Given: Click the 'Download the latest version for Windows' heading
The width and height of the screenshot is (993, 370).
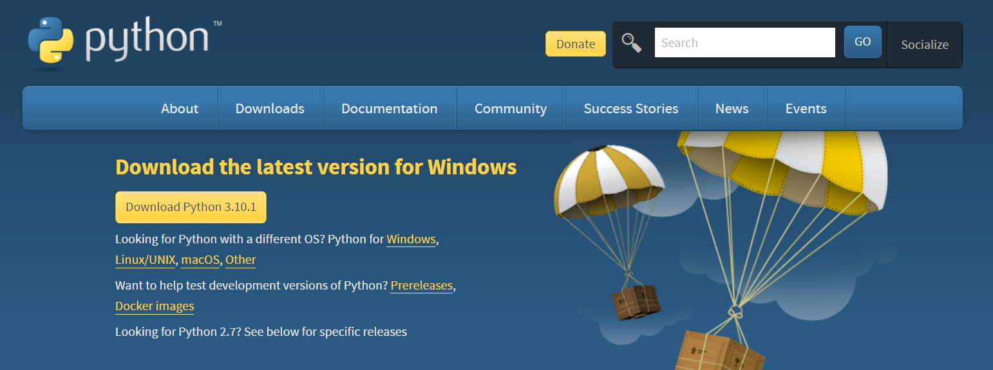Looking at the screenshot, I should click(x=316, y=167).
